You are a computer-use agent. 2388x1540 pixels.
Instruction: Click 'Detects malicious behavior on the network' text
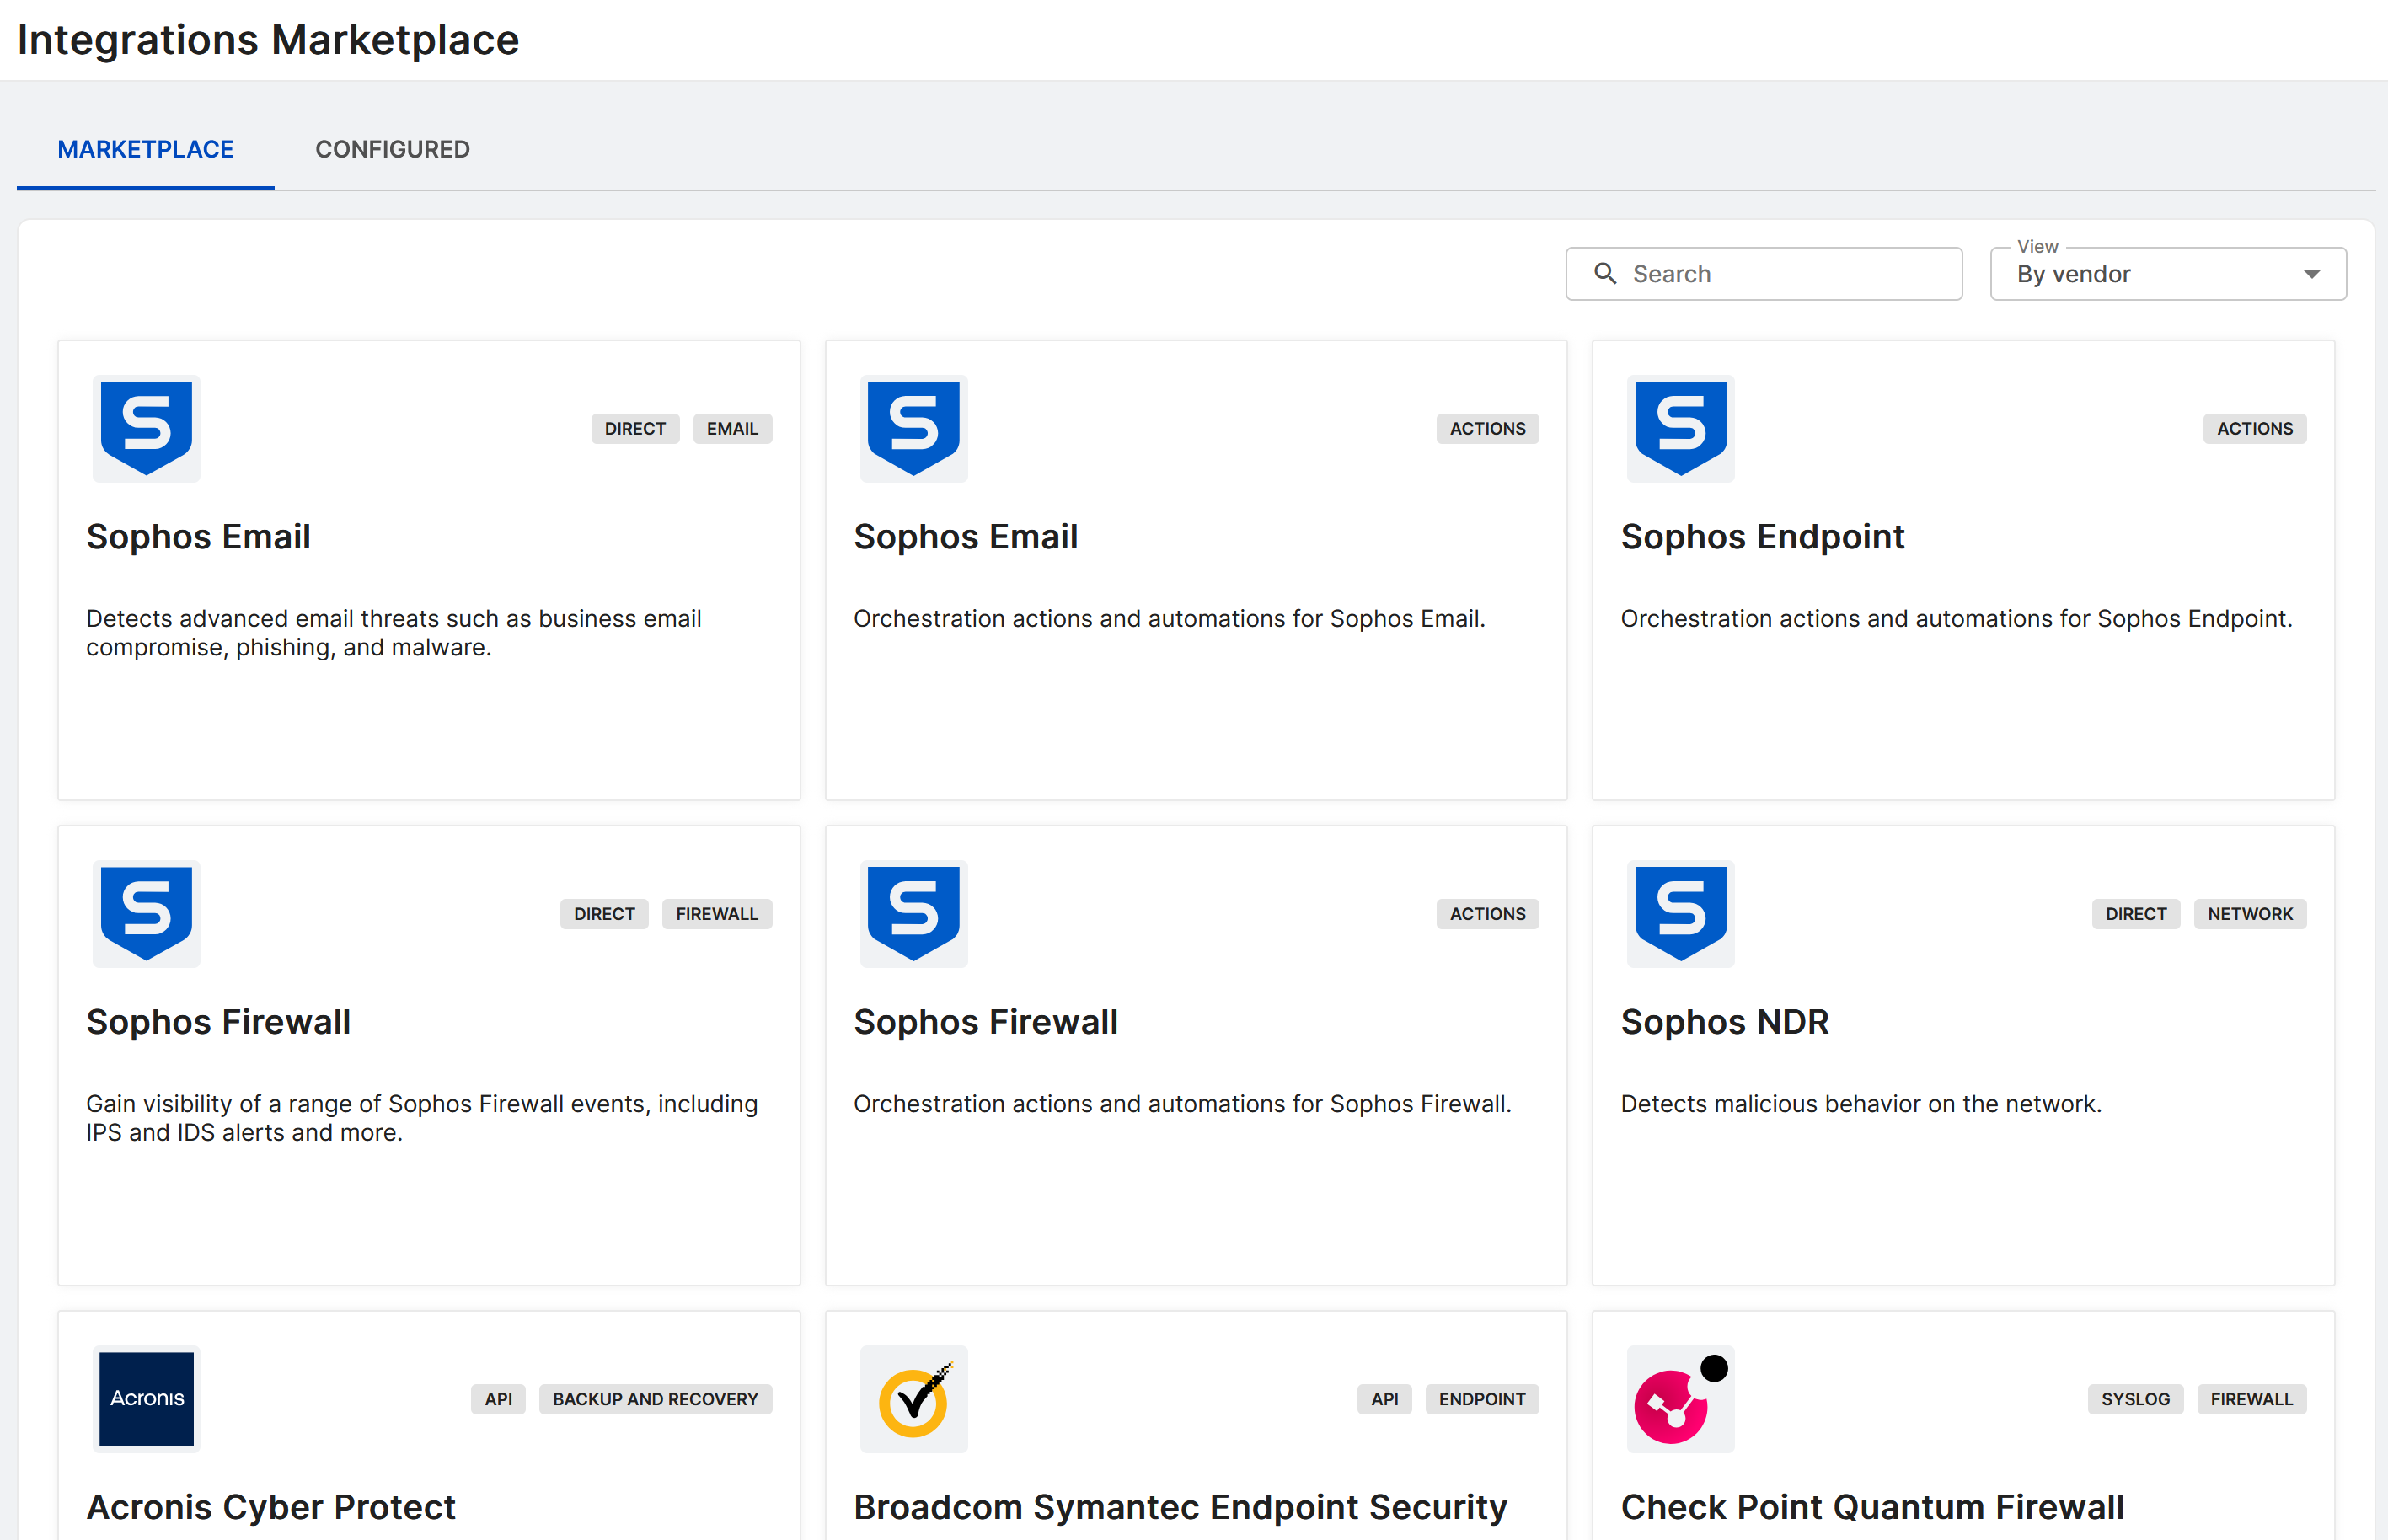click(1861, 1103)
